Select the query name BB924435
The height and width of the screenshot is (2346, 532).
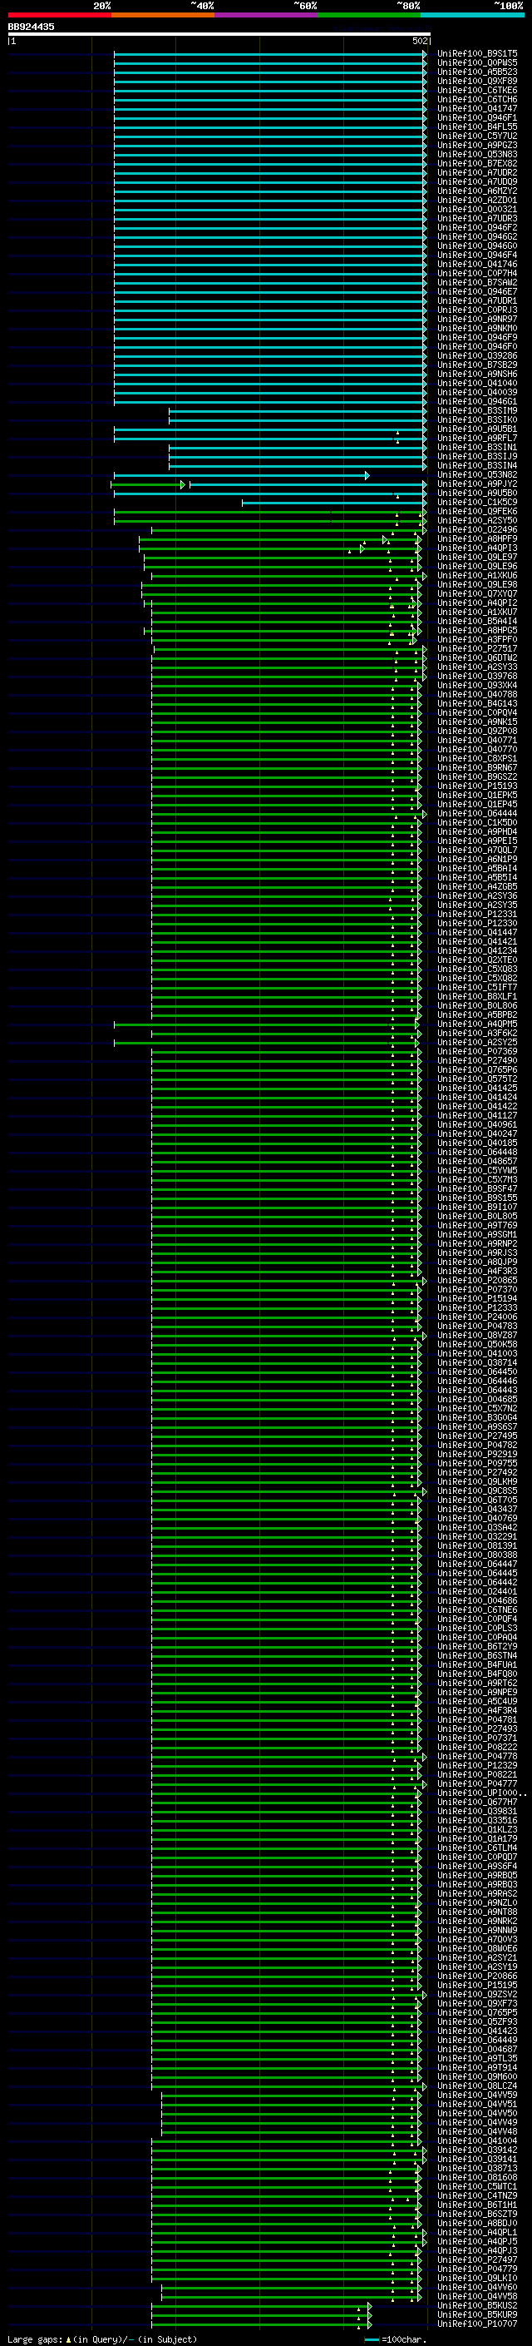[x=31, y=27]
